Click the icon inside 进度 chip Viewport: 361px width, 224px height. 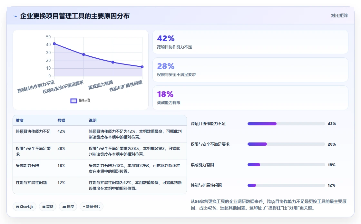64,207
